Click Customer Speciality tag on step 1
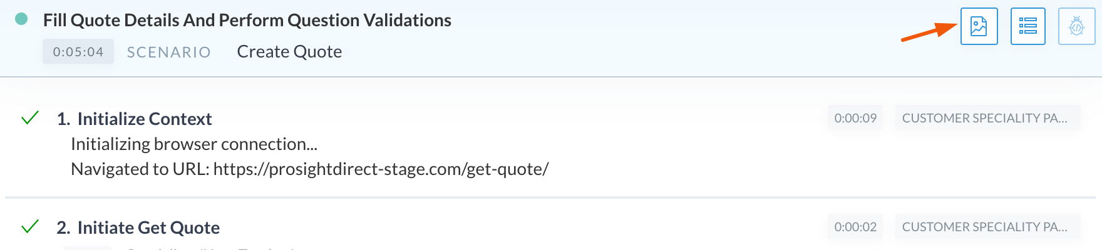The width and height of the screenshot is (1102, 250). pos(987,118)
